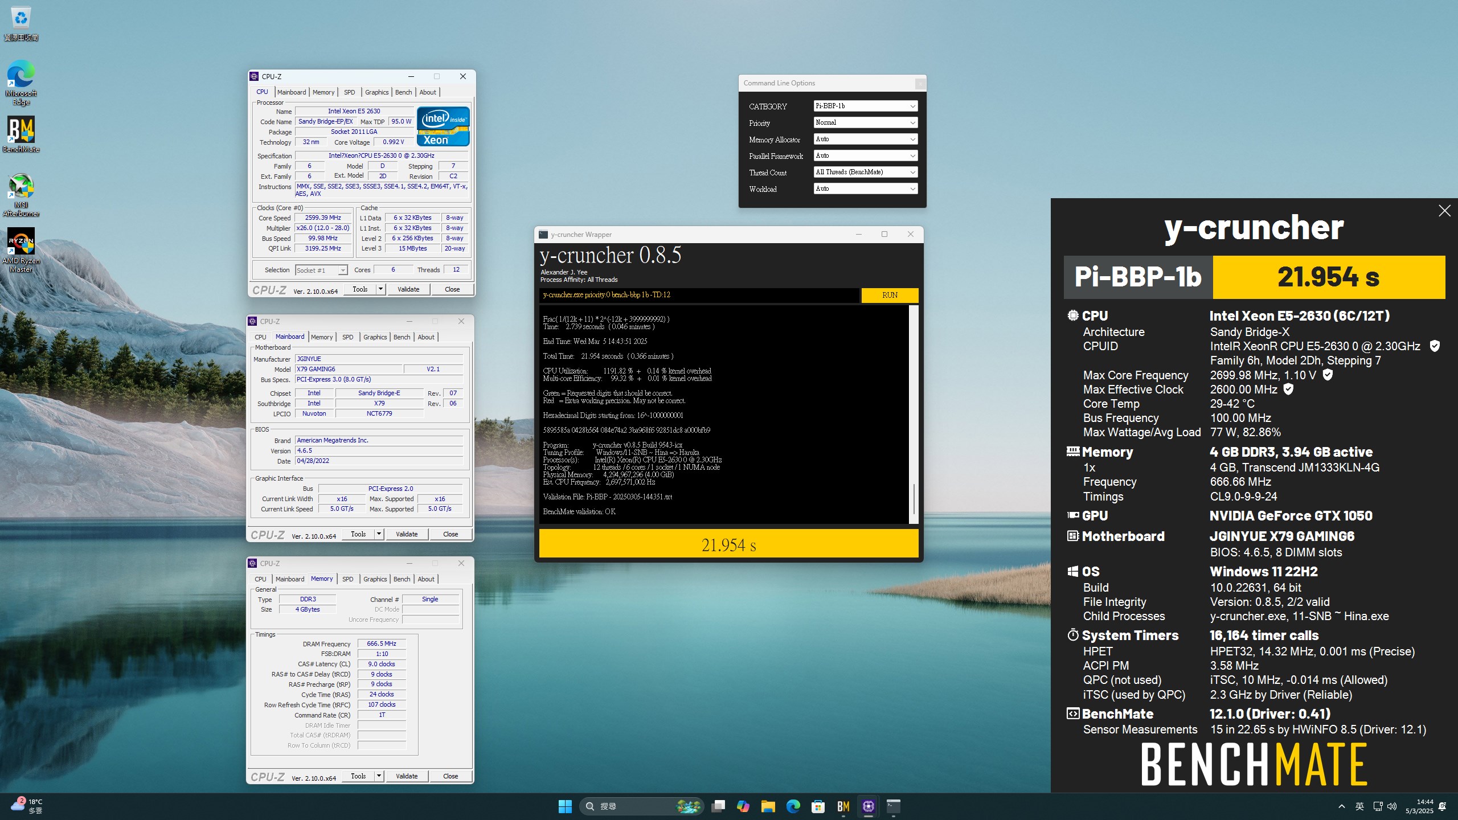The image size is (1458, 820).
Task: Expand the Memory Allocator dropdown
Action: coord(866,139)
